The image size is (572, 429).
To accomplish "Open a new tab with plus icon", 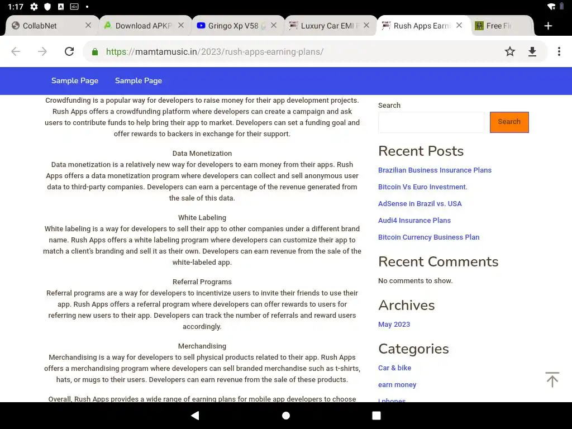I will 548,26.
